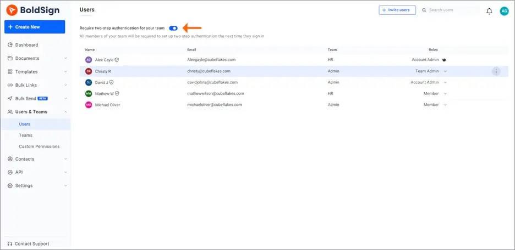Open the AG profile avatar menu
Screen dimensions: 515x250
pyautogui.click(x=504, y=10)
